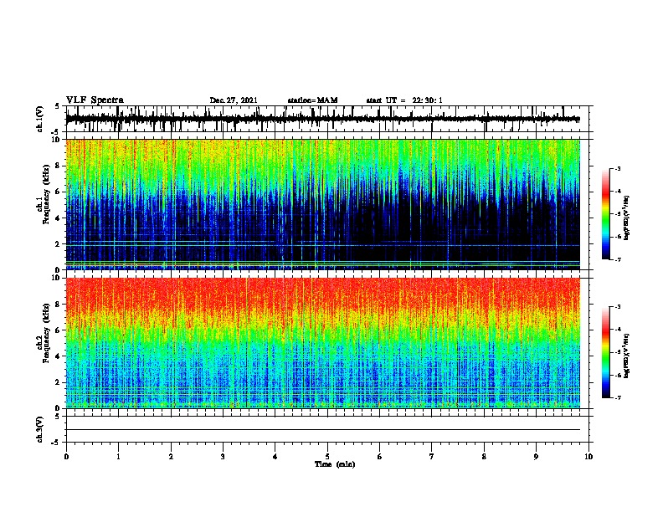Click the ch.2 spectrogram color bar
This screenshot has height=512, width=663.
click(x=605, y=352)
